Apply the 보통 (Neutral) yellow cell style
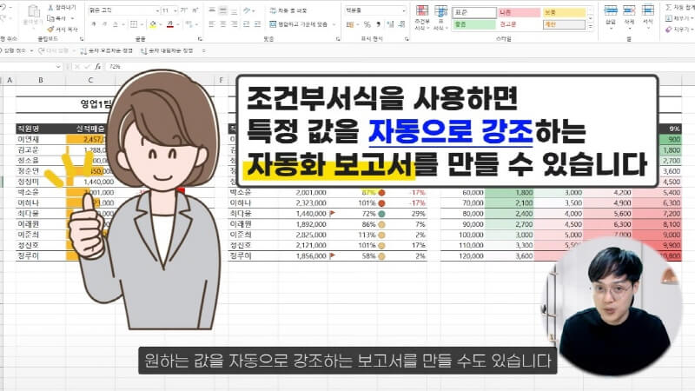The height and width of the screenshot is (391, 695). (x=564, y=12)
